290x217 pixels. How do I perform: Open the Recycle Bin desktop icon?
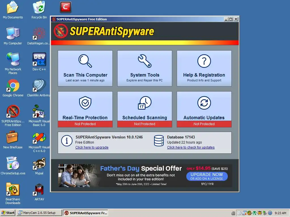(39, 7)
